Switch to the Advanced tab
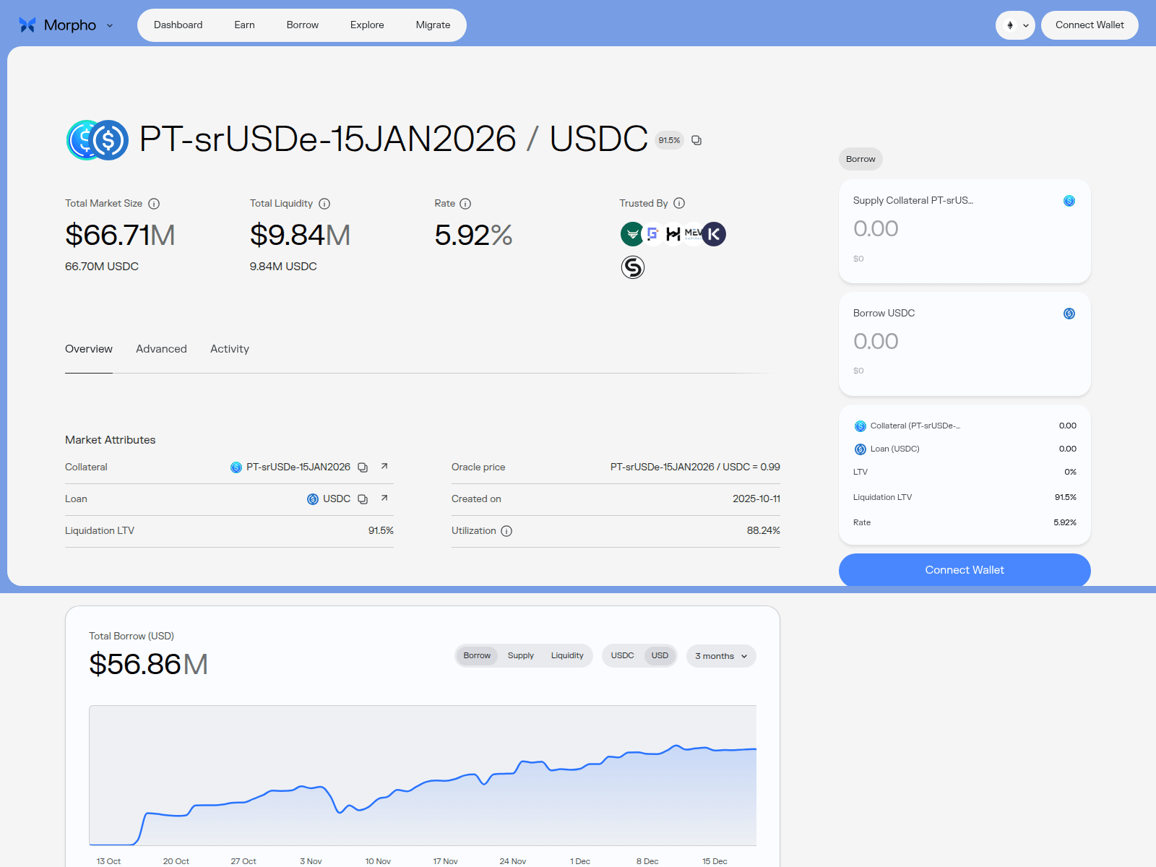The height and width of the screenshot is (867, 1156). (x=161, y=349)
